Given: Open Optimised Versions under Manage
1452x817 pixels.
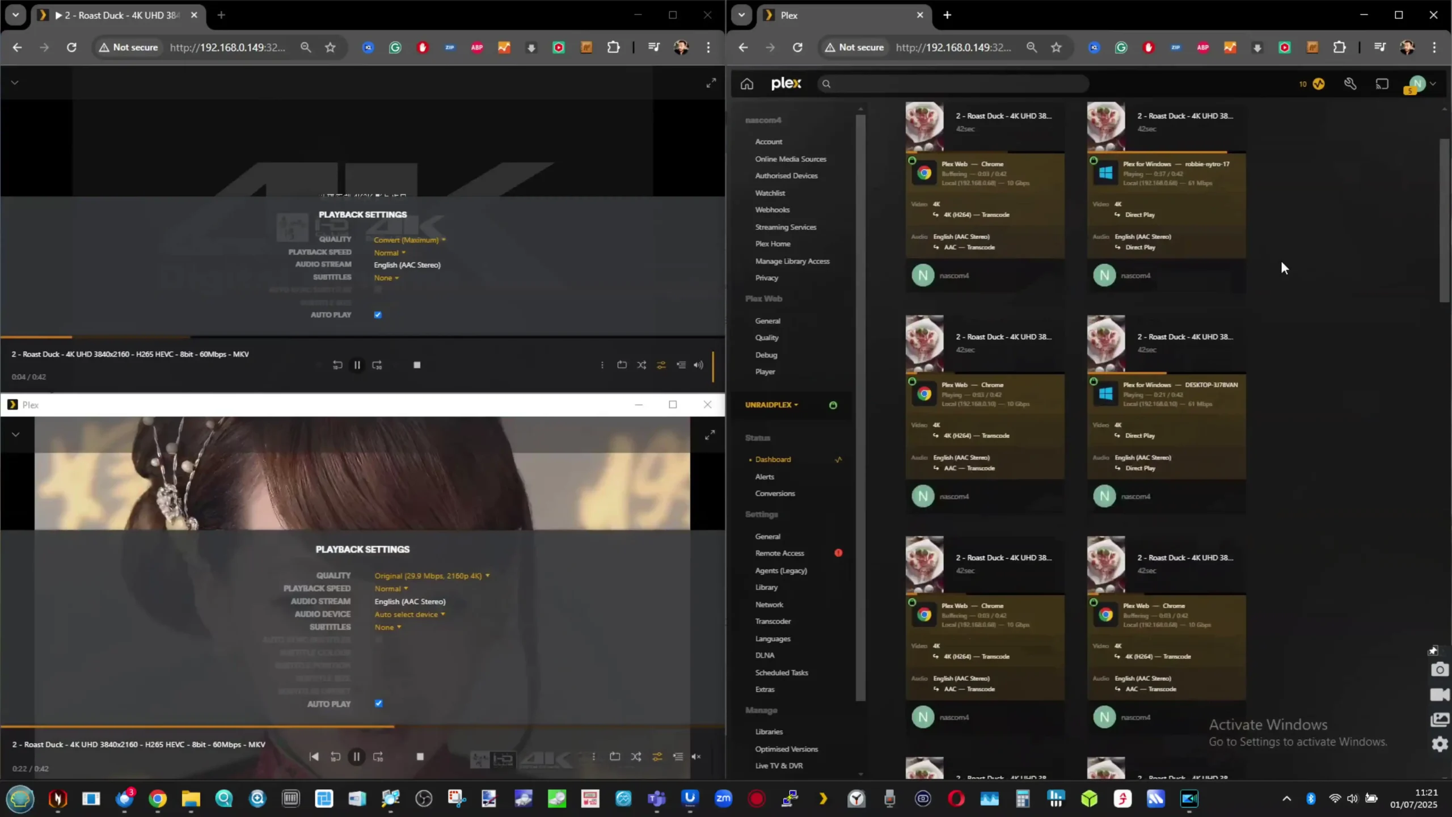Looking at the screenshot, I should [786, 749].
